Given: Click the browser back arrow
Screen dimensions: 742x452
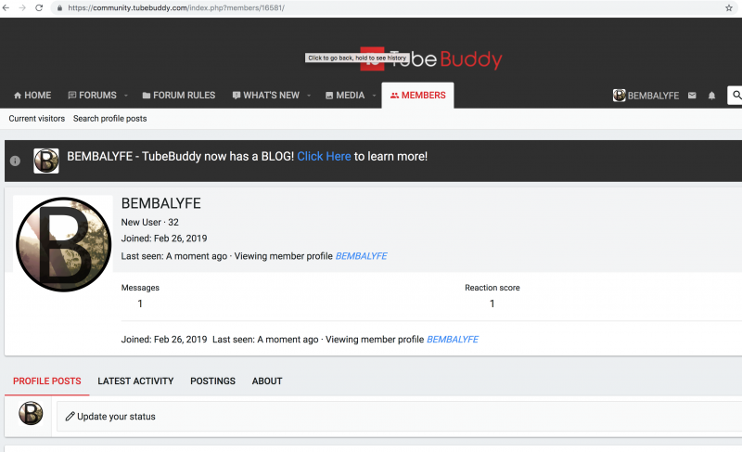Looking at the screenshot, I should click(6, 7).
